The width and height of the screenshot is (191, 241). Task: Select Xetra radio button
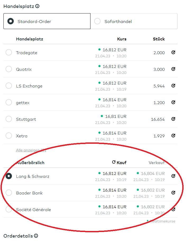coord(9,136)
